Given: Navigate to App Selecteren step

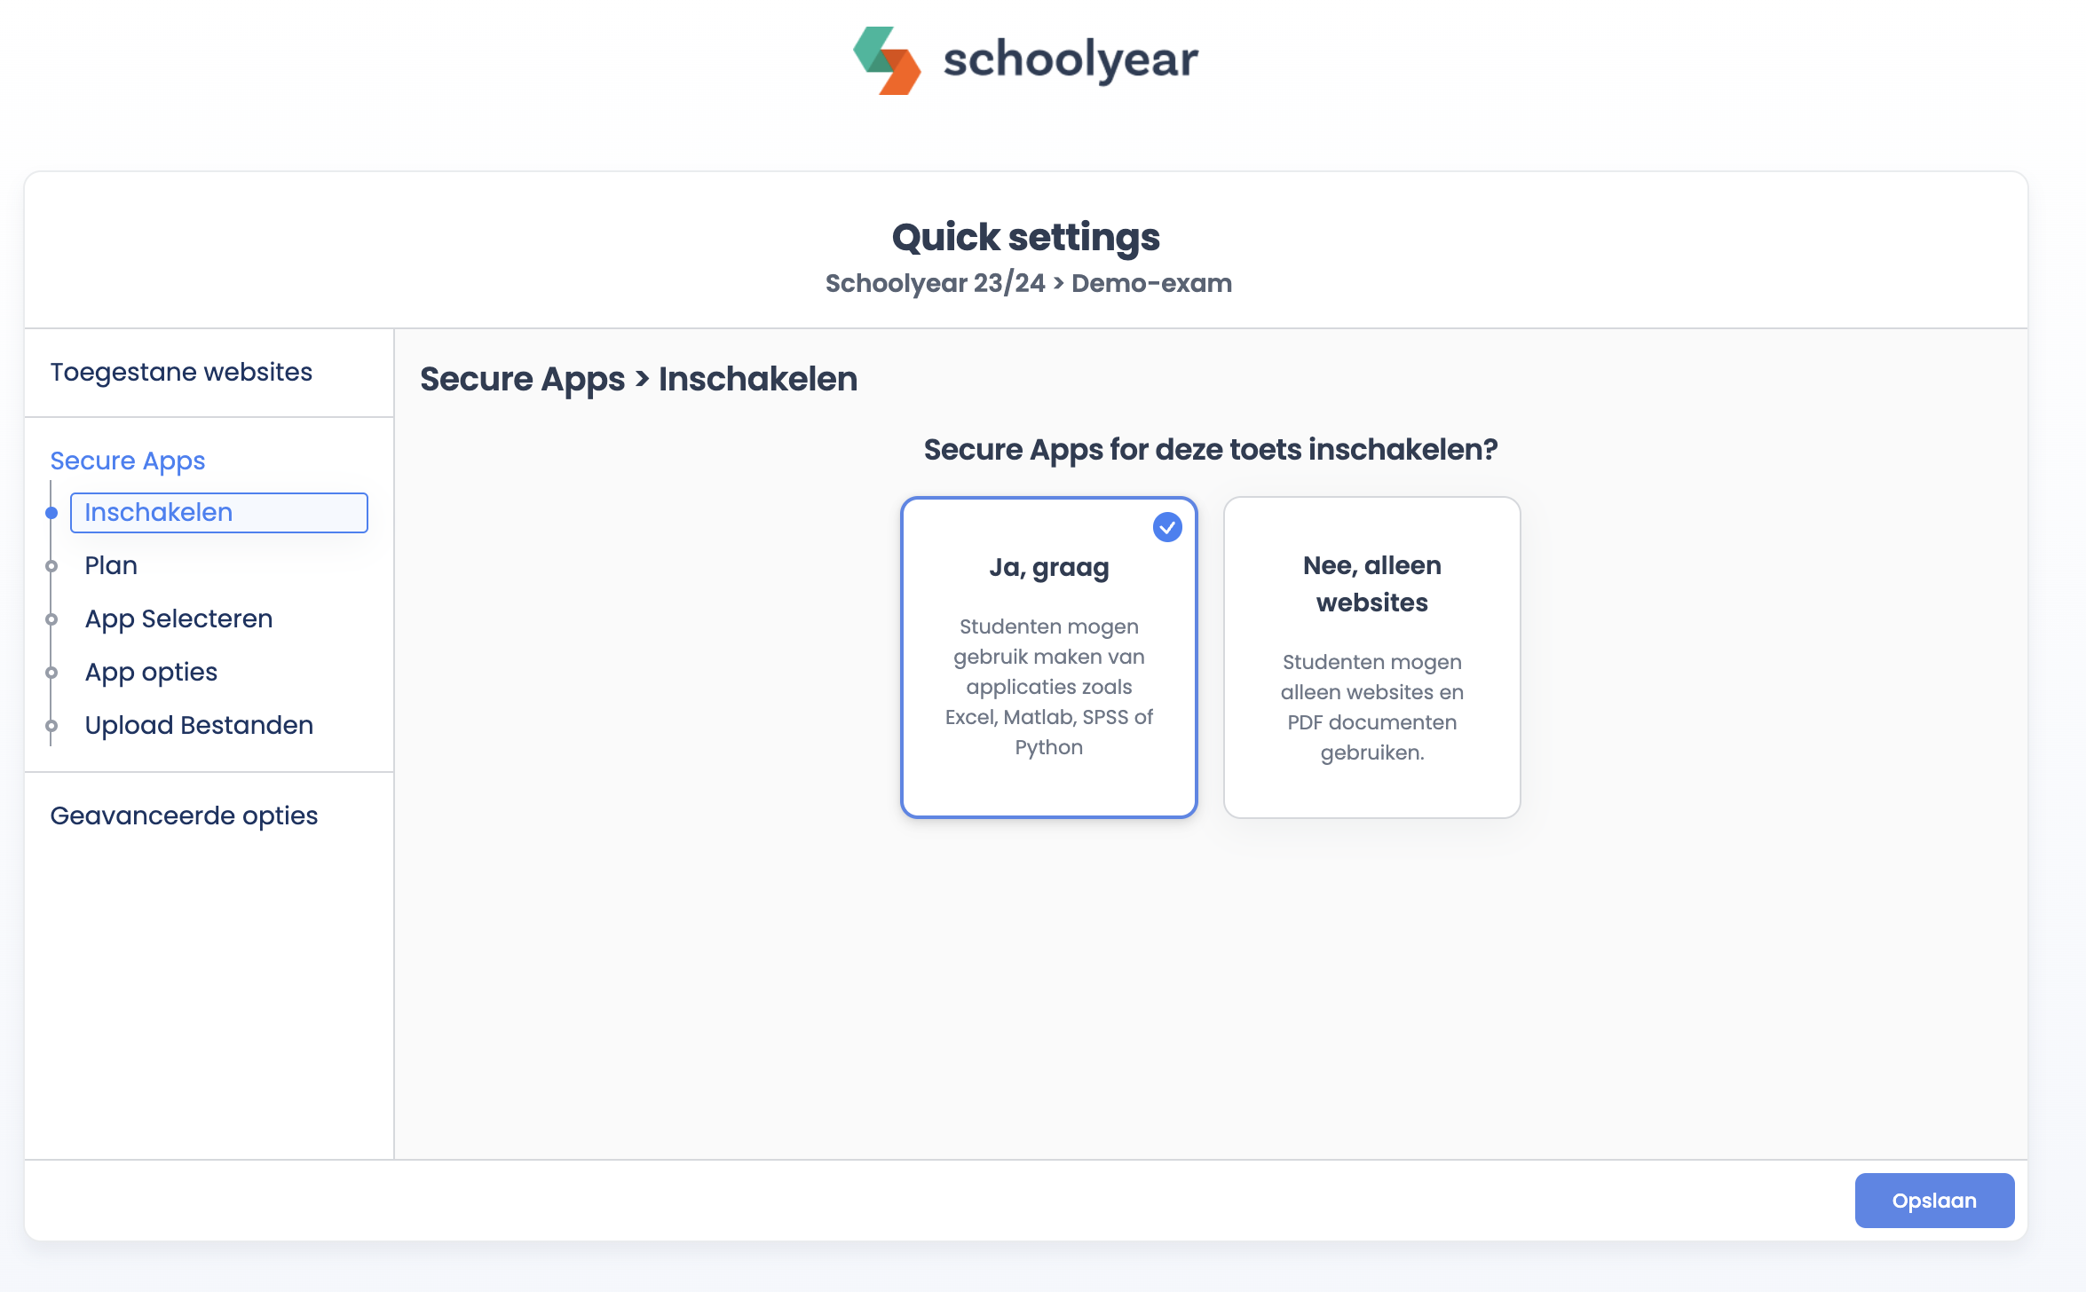Looking at the screenshot, I should point(178,618).
